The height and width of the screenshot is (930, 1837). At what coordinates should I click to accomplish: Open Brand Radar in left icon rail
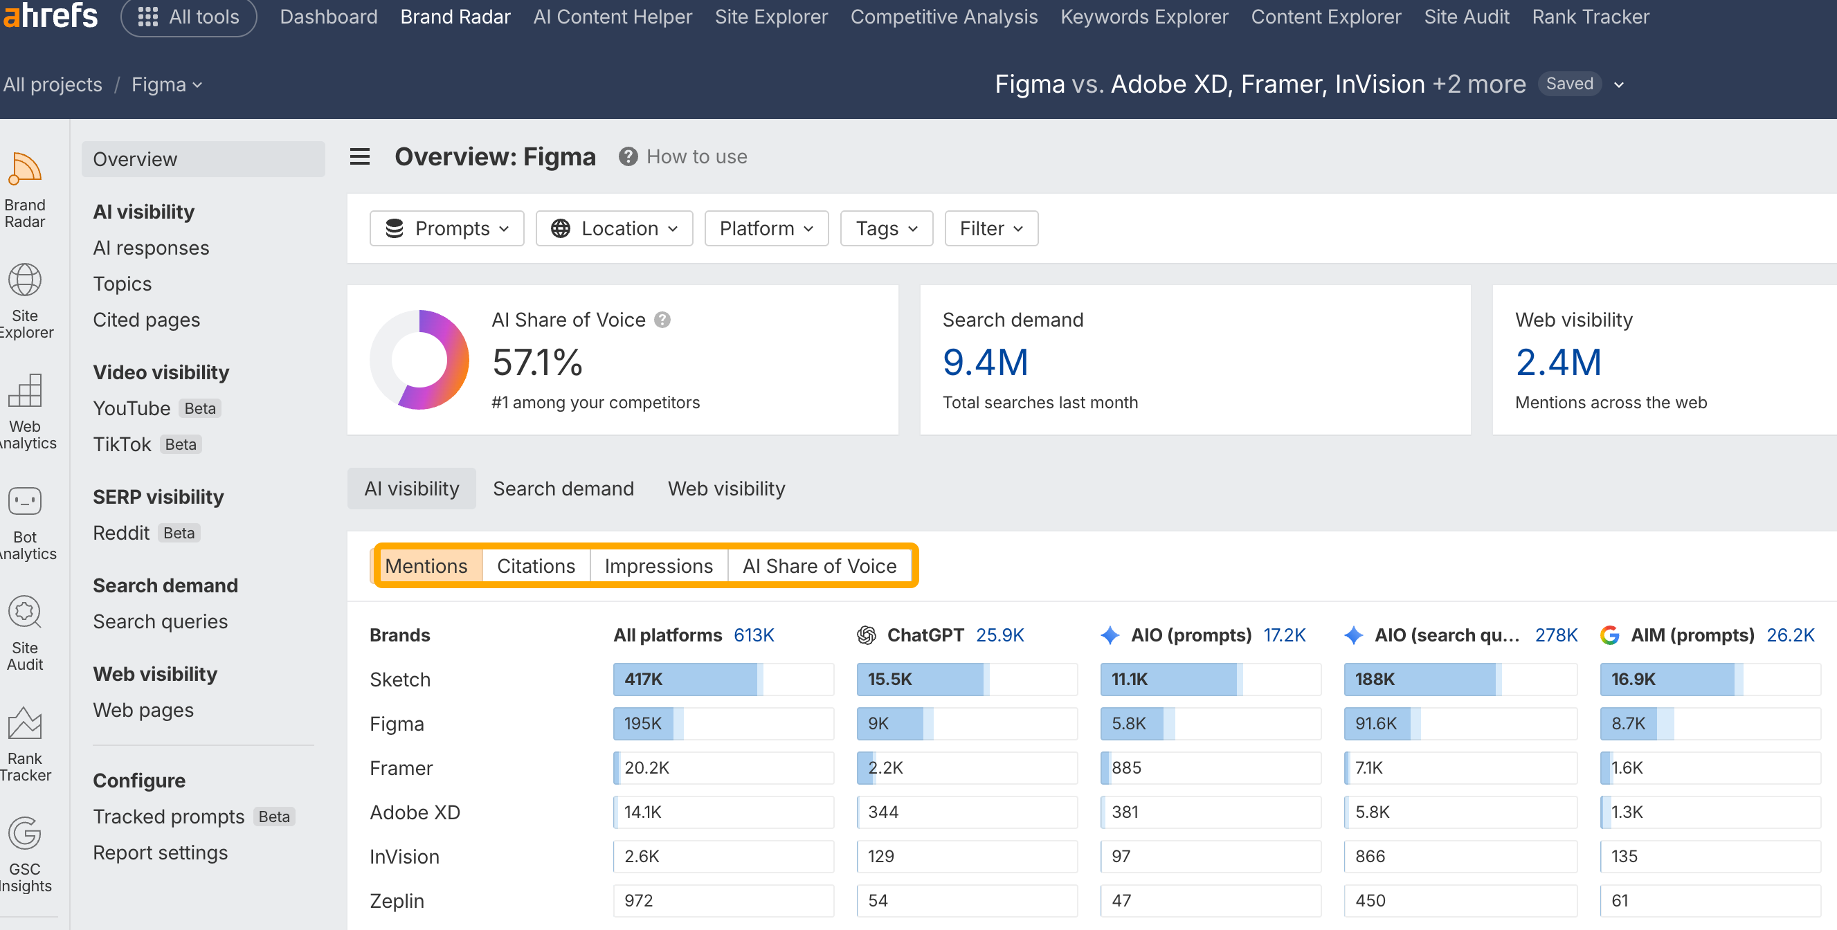pyautogui.click(x=25, y=190)
